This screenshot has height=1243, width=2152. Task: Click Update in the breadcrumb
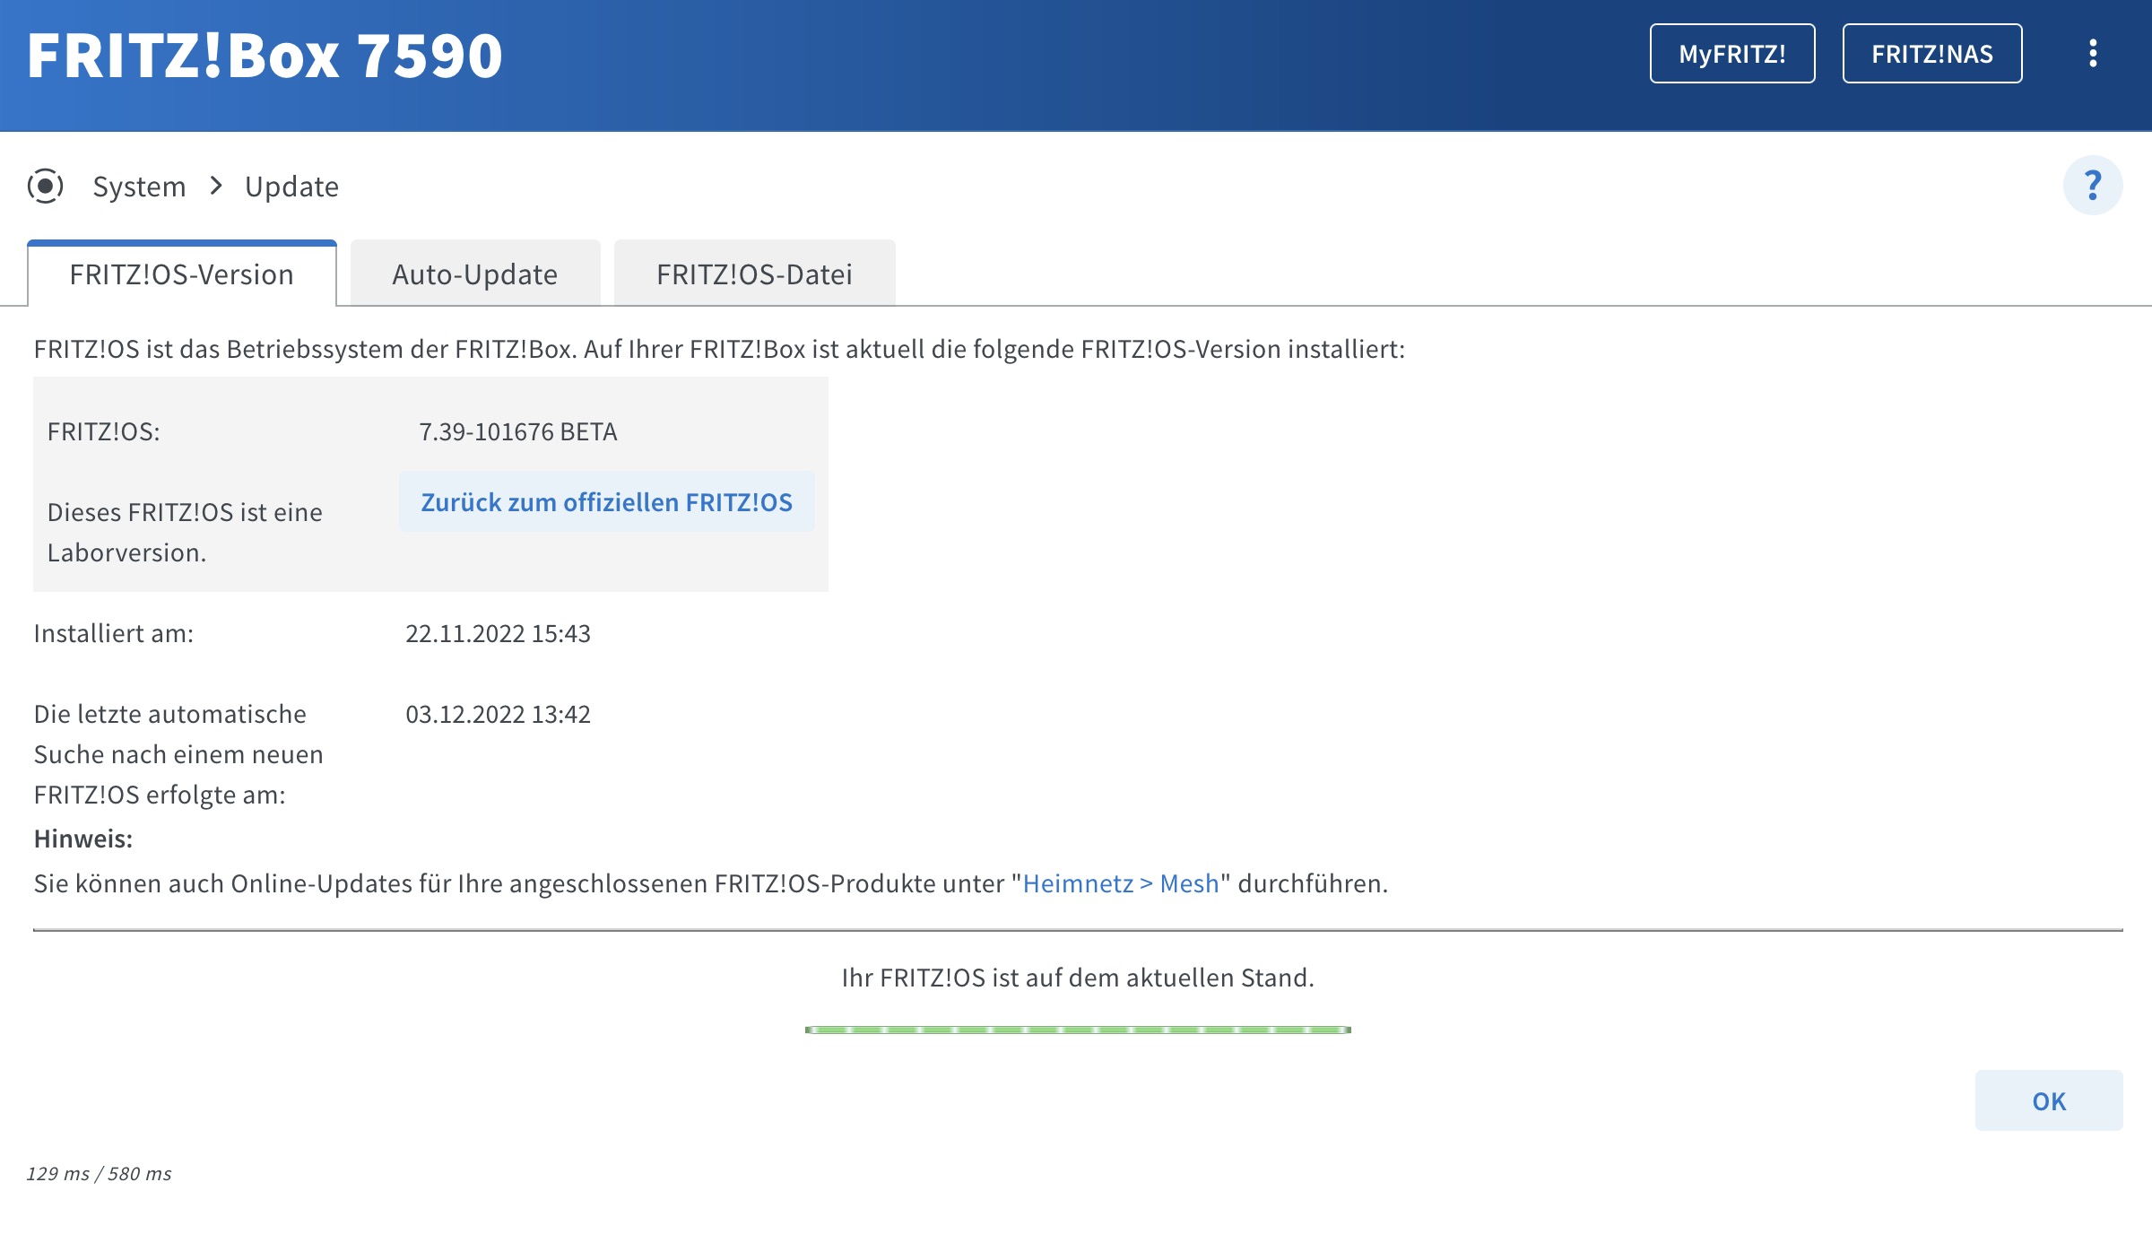[x=291, y=187]
